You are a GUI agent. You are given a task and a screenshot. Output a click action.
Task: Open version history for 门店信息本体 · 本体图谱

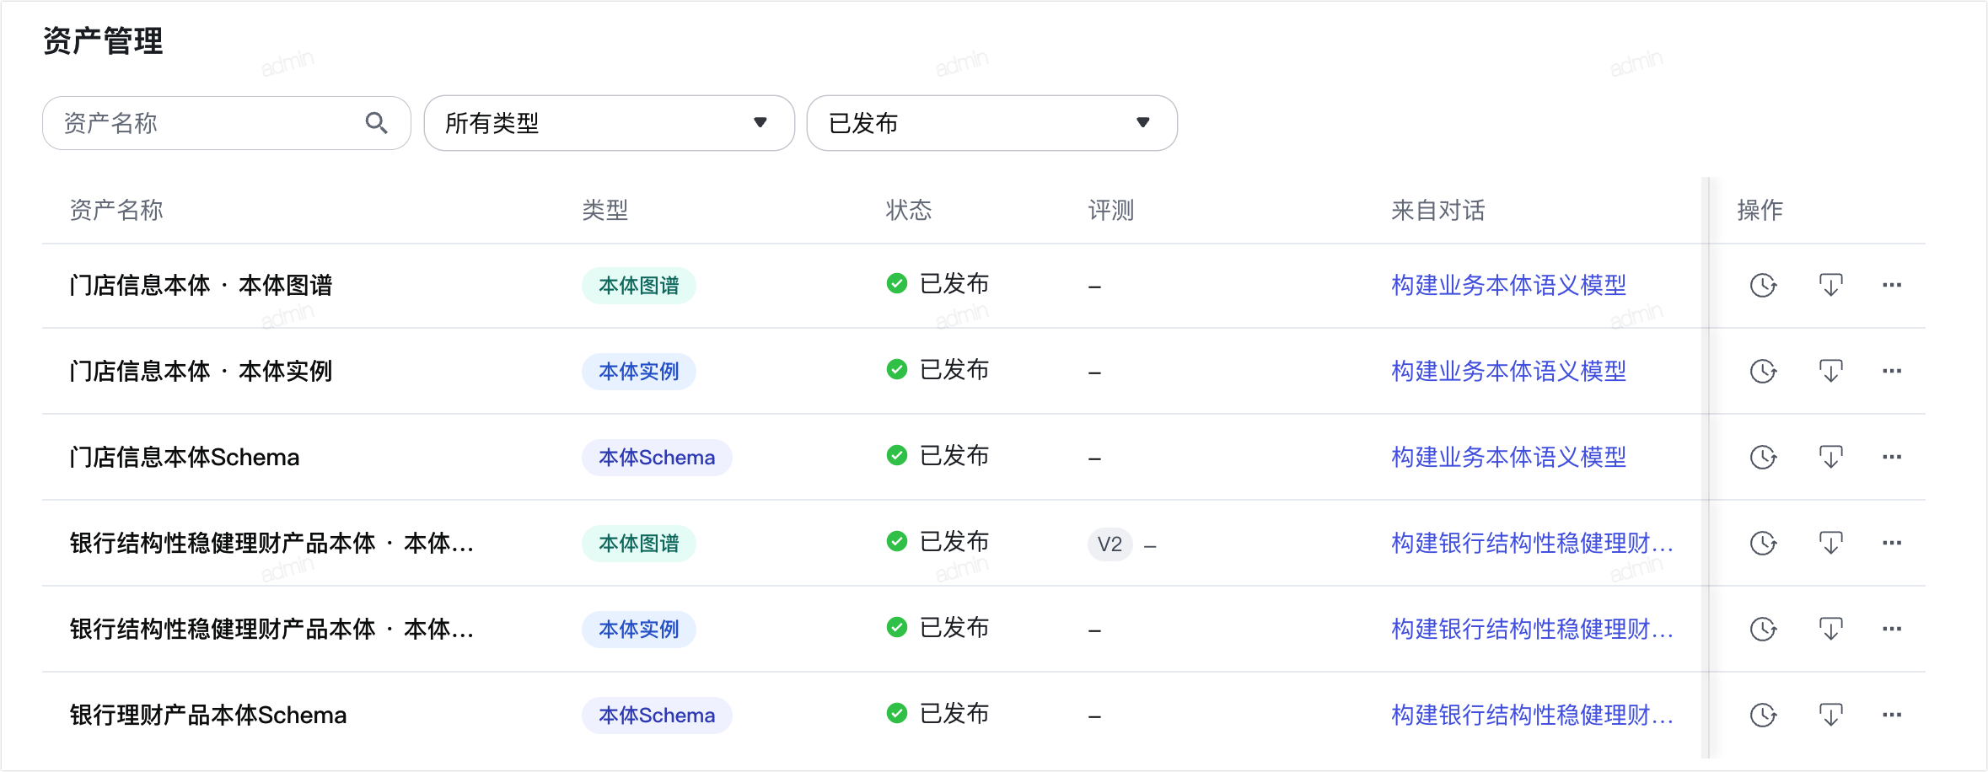1763,286
